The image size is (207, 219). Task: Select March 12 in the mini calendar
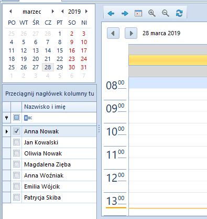click(24, 50)
